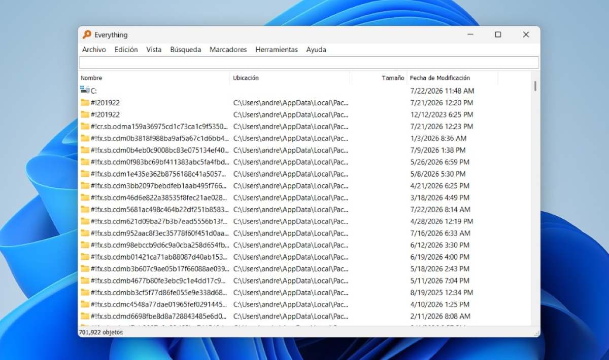
Task: Click folder icon beside #!cr.sb.odma159a36975 entry
Action: [x=85, y=126]
